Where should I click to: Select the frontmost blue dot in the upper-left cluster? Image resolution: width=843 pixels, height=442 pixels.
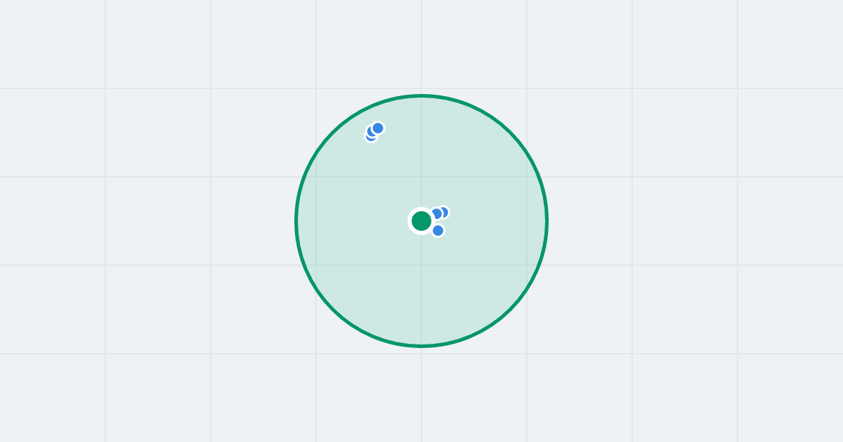[378, 128]
